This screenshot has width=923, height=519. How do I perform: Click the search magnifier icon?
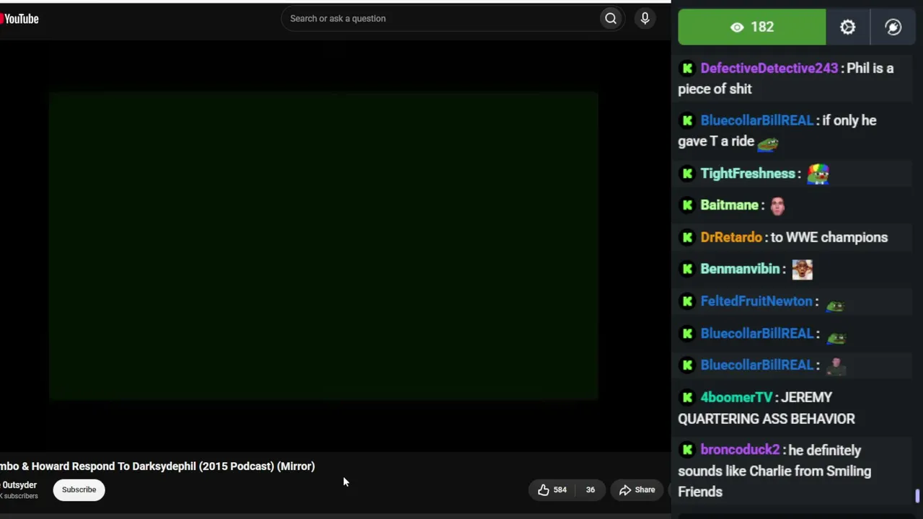point(611,19)
